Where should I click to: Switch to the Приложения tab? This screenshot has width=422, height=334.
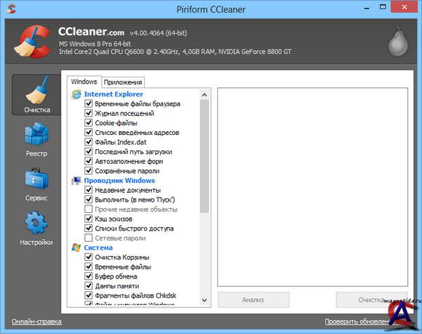click(123, 82)
